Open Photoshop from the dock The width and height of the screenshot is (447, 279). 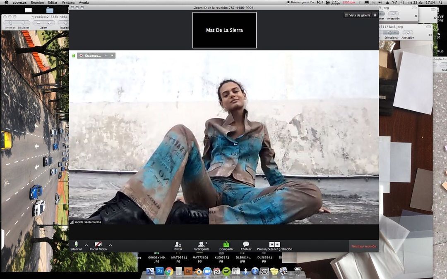[x=159, y=271]
